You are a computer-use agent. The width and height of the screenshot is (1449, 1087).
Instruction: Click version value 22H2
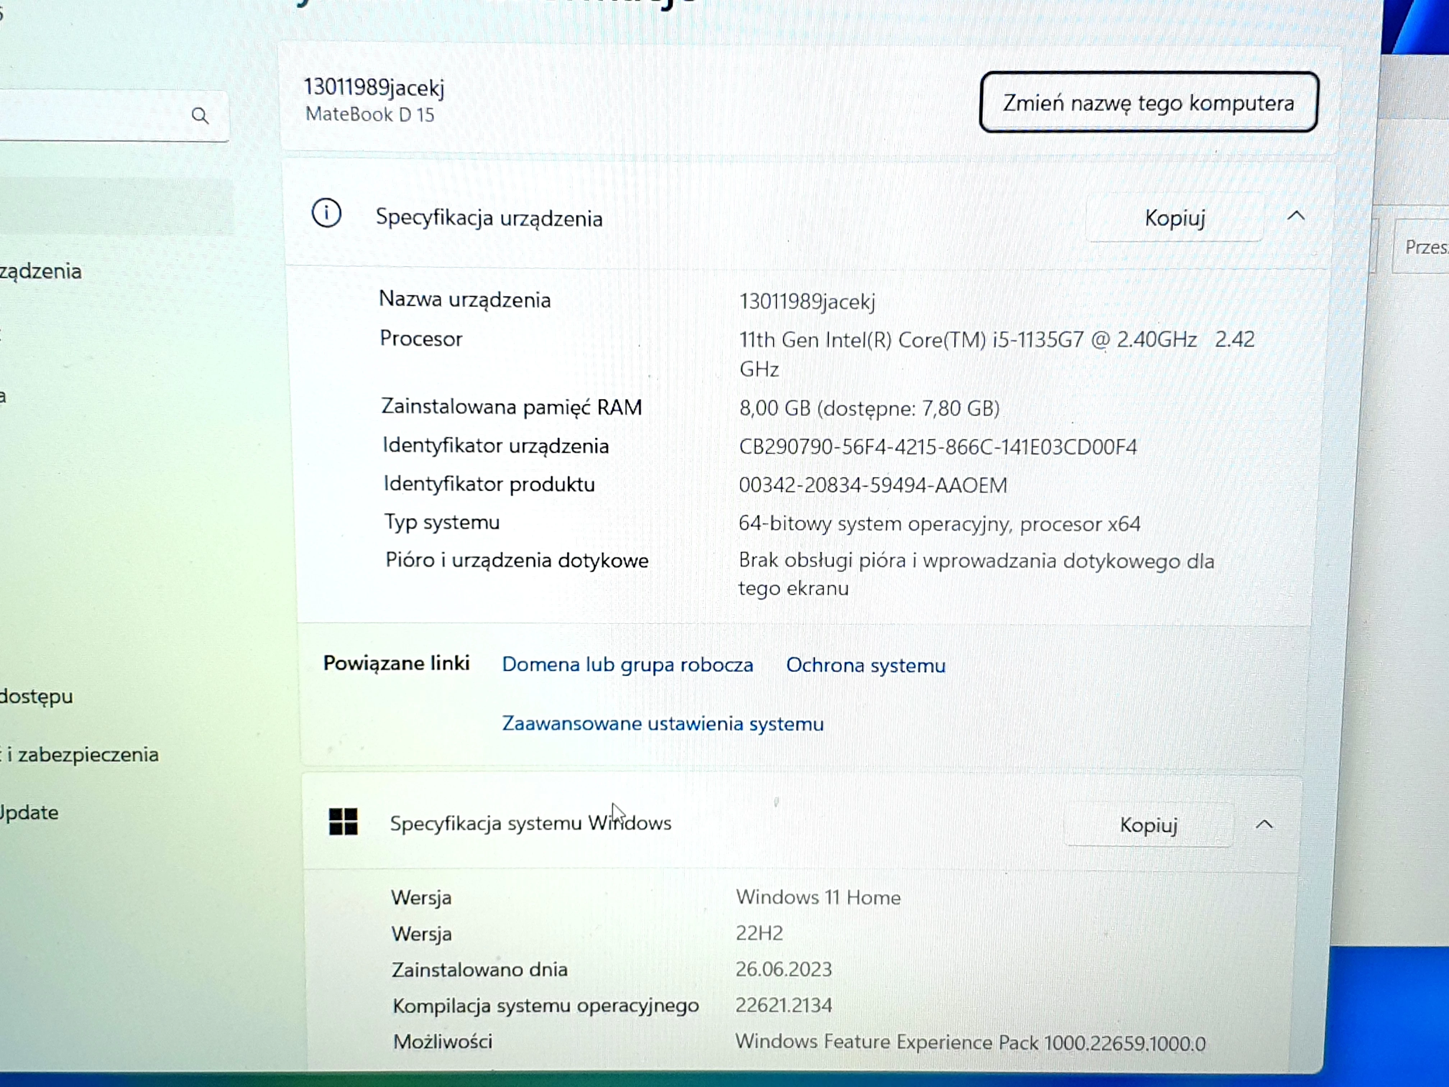(759, 933)
